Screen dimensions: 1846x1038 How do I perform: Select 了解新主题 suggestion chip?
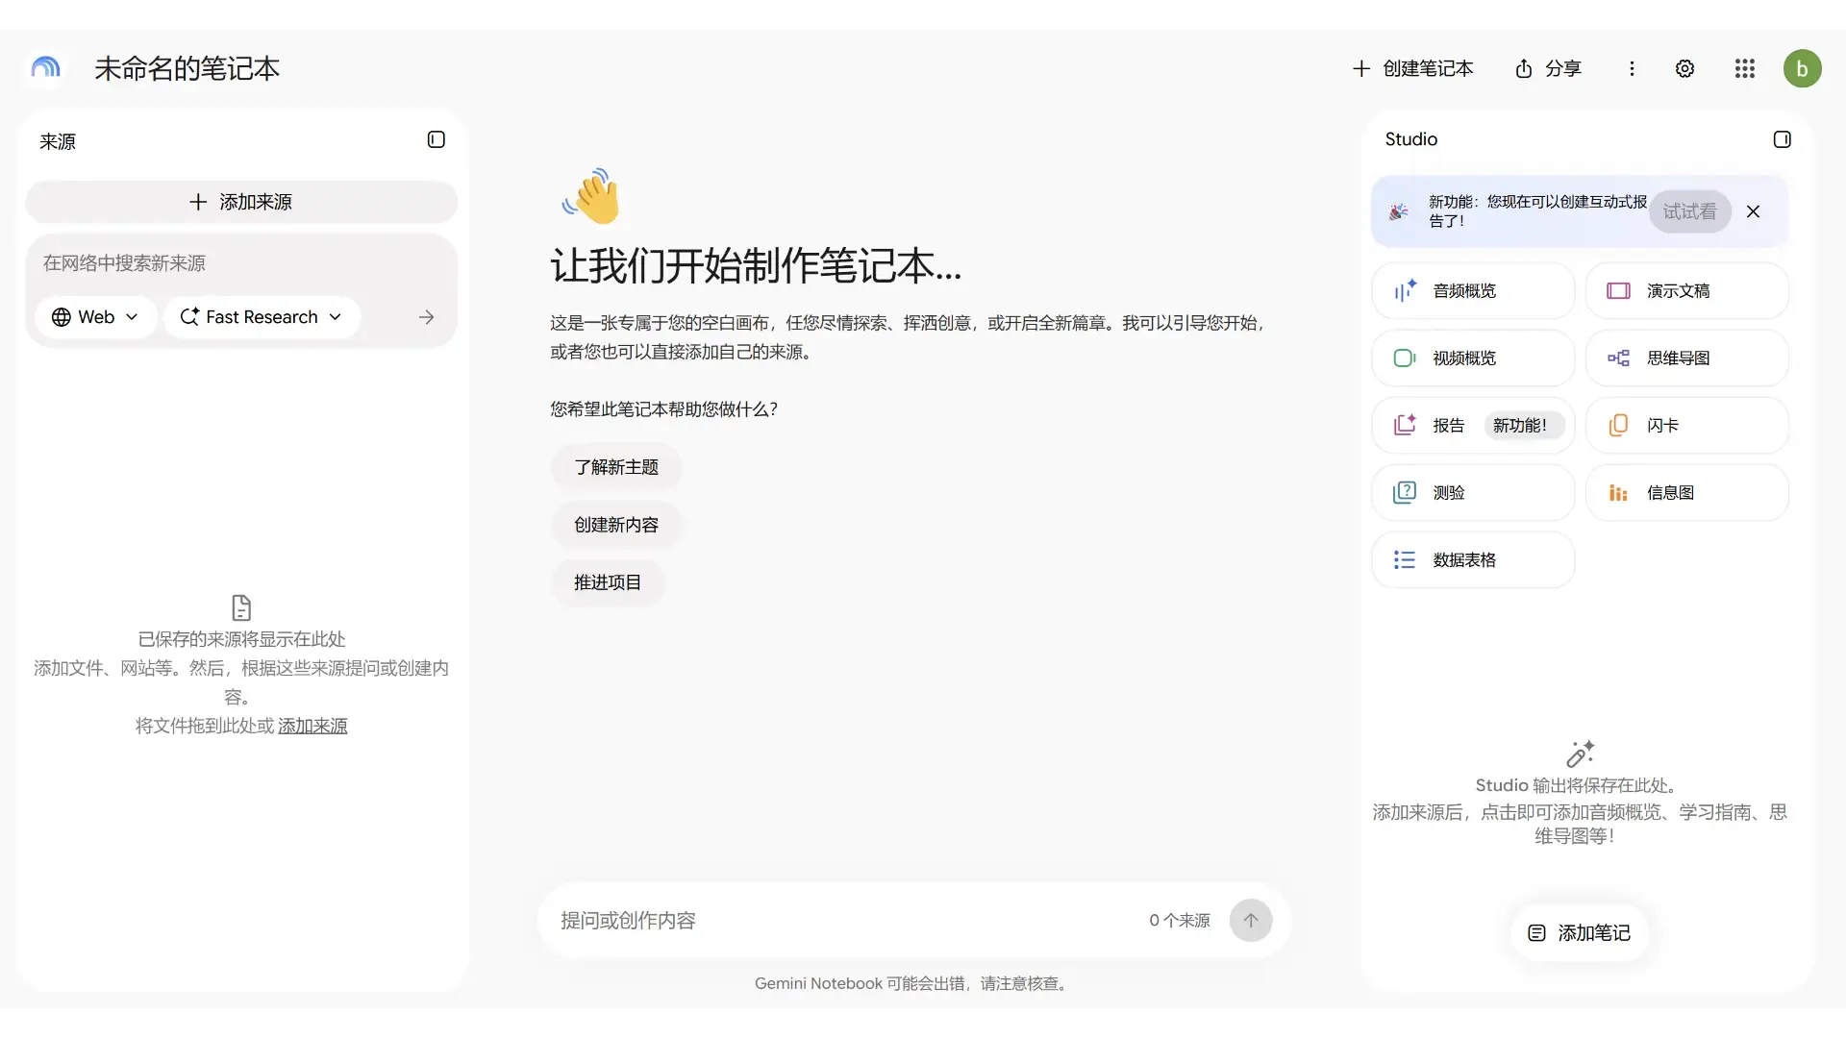pyautogui.click(x=616, y=467)
